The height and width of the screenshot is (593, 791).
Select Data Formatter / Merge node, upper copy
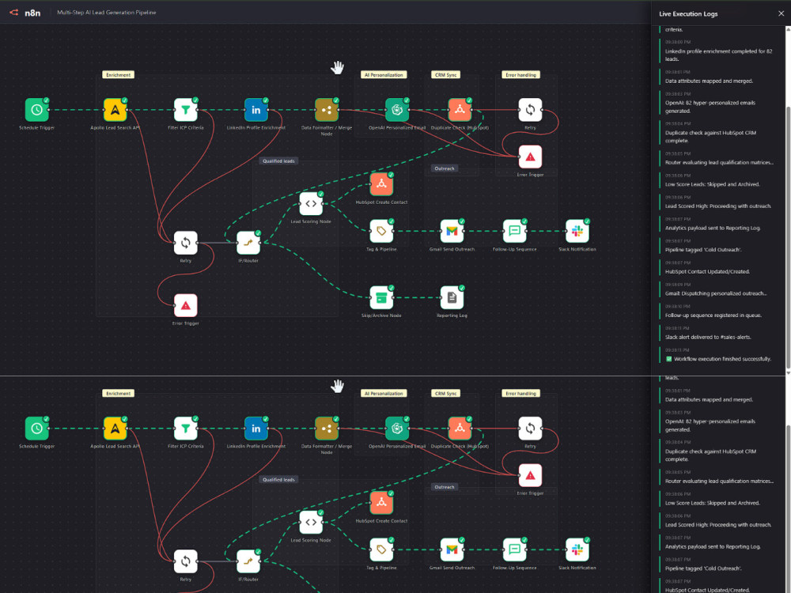point(327,110)
